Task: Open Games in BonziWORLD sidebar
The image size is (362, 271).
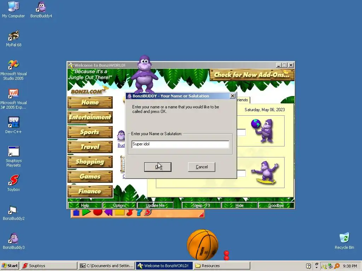Action: pos(90,176)
